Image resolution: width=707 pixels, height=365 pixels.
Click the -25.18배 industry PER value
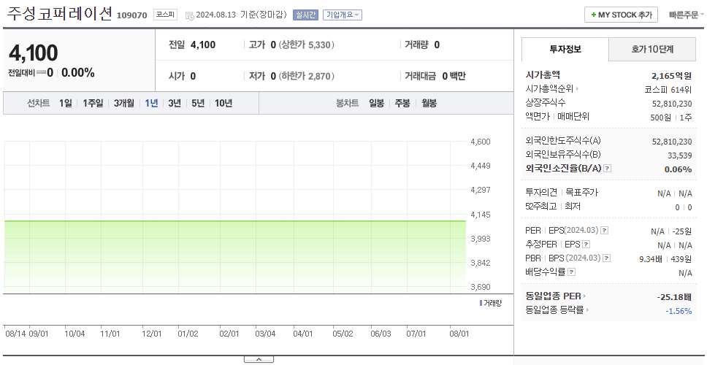[674, 297]
